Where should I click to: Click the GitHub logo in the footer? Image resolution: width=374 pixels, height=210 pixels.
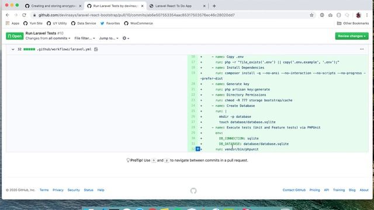[193, 191]
